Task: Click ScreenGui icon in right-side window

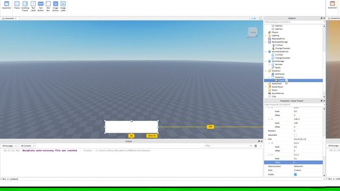Action: (x=333, y=5)
